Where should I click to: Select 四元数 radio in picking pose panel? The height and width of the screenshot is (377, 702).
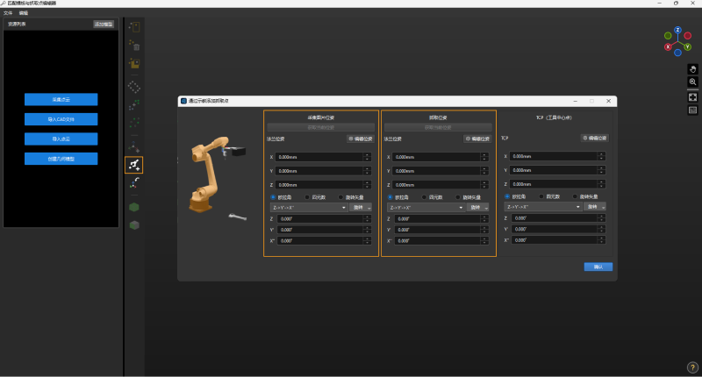pos(424,197)
